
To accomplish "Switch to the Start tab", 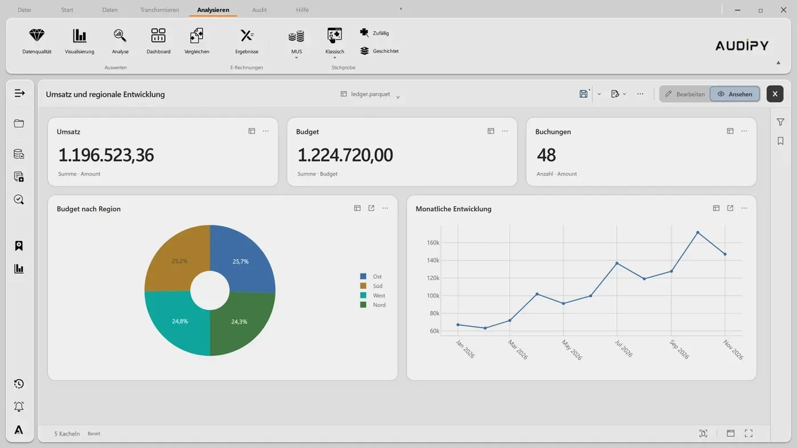I will click(x=67, y=10).
